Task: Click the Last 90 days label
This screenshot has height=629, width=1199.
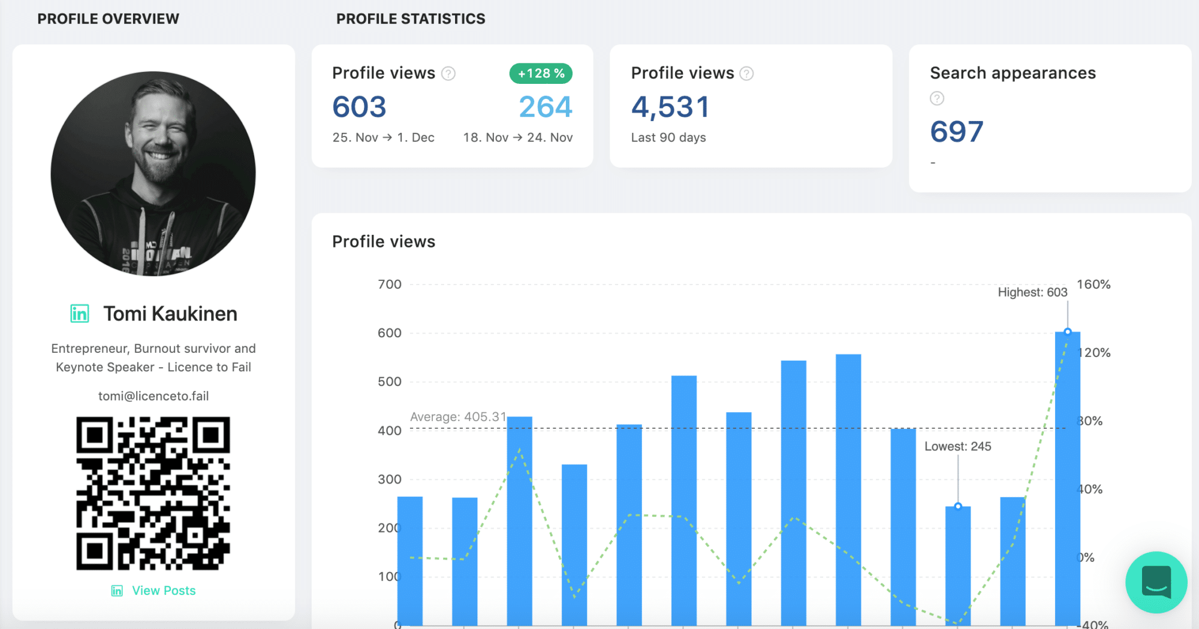Action: pos(668,137)
